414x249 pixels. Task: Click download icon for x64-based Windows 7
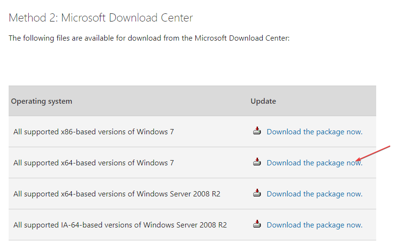[x=257, y=162]
